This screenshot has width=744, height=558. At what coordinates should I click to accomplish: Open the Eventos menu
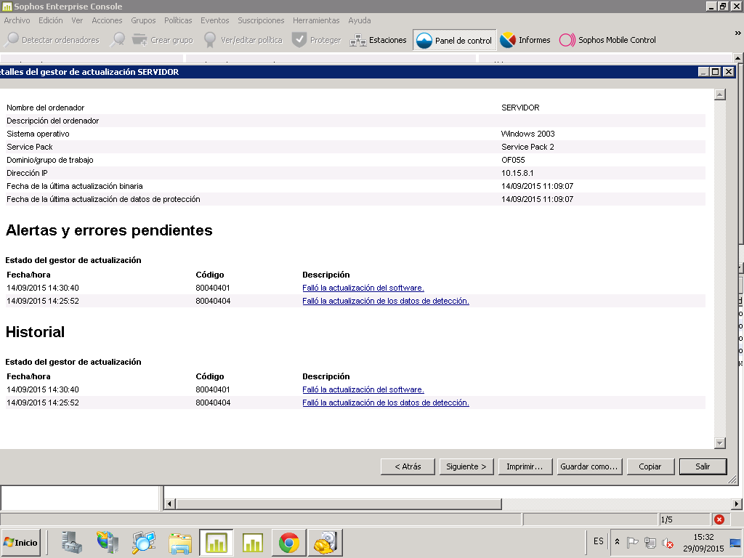point(214,20)
